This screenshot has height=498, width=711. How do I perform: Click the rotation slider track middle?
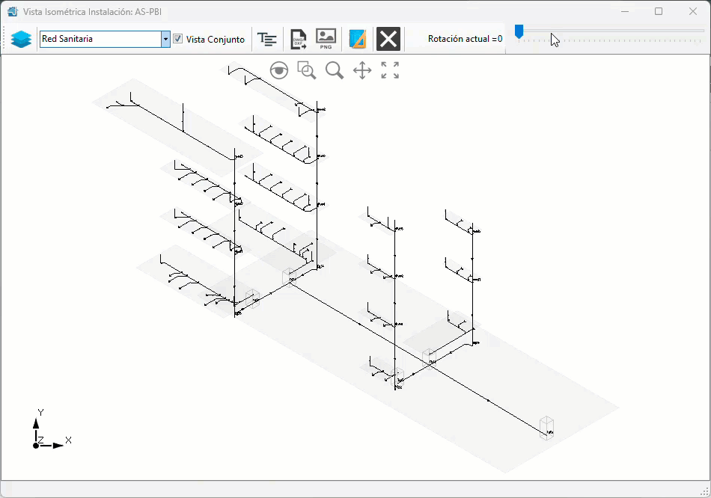click(609, 31)
